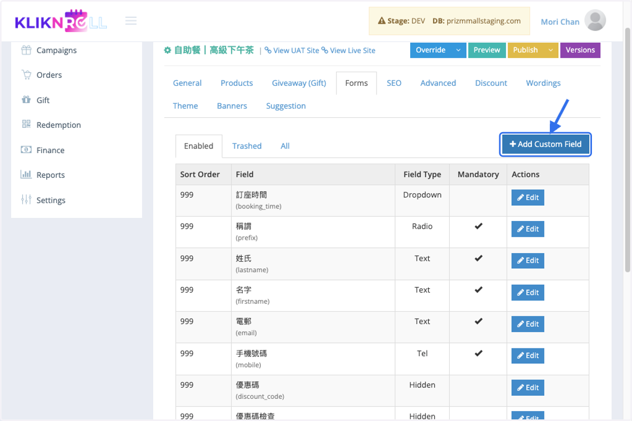Open the Versions button
Image resolution: width=632 pixels, height=421 pixels.
coord(580,50)
